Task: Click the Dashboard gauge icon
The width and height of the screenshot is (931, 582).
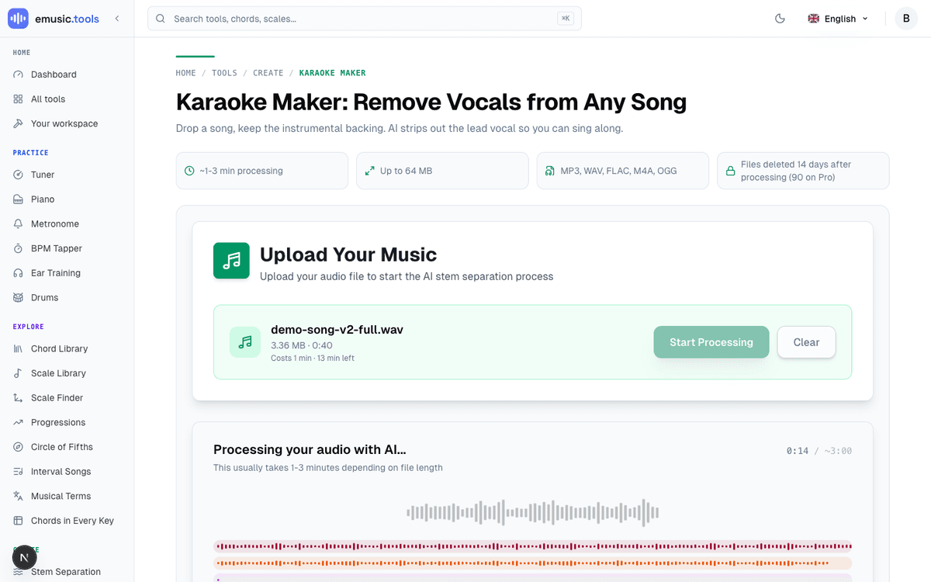Action: point(18,74)
